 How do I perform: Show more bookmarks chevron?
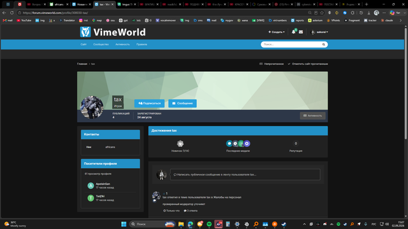[x=401, y=20]
